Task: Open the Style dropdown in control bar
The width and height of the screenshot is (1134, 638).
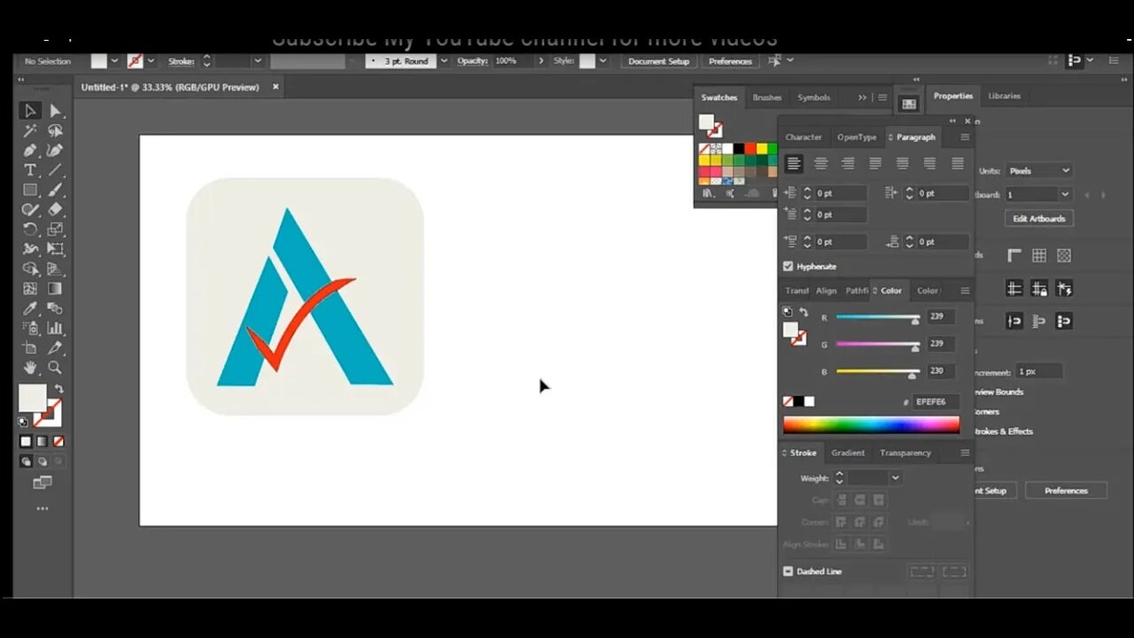Action: 603,61
